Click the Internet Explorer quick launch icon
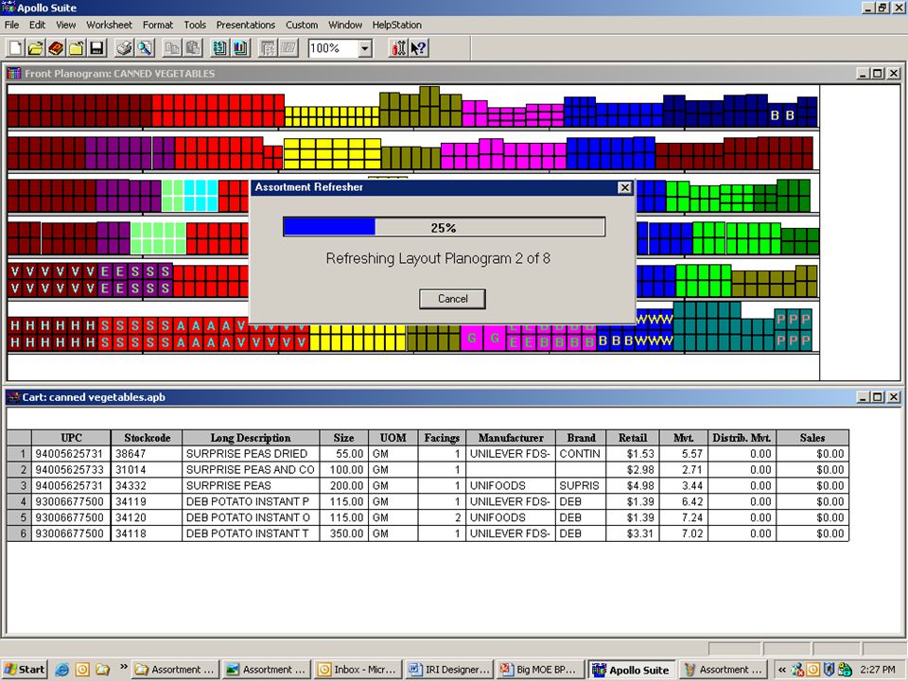 pos(62,670)
